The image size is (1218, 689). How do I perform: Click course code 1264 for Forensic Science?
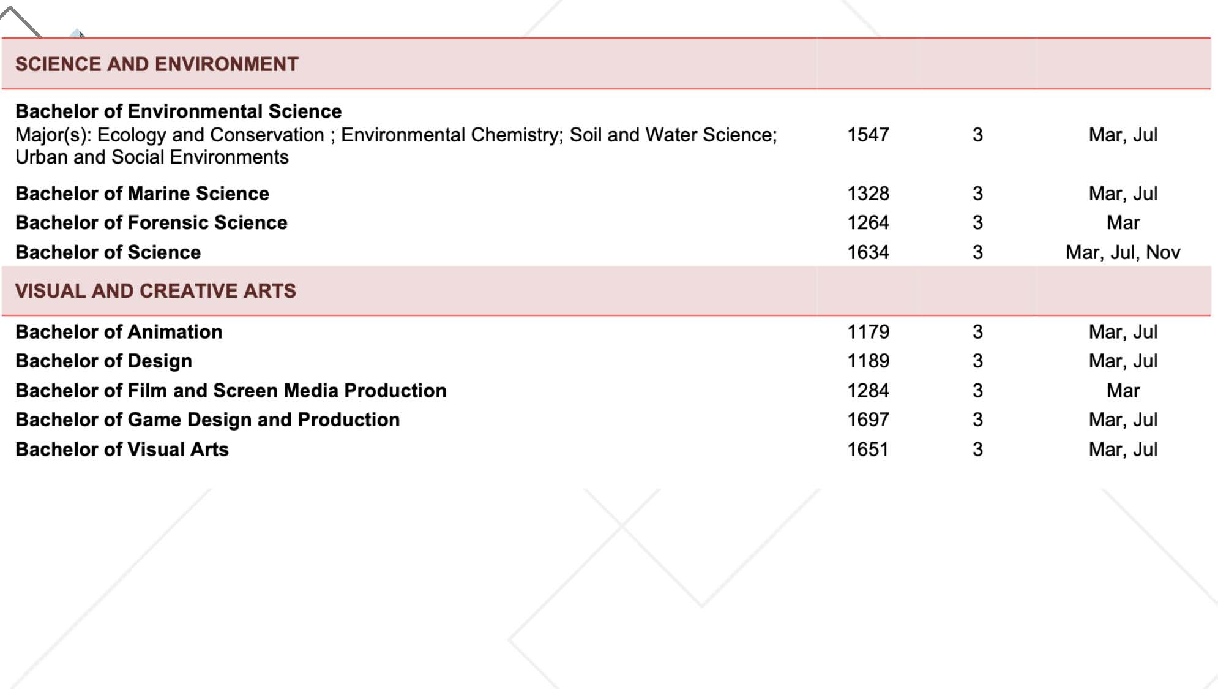pyautogui.click(x=868, y=223)
